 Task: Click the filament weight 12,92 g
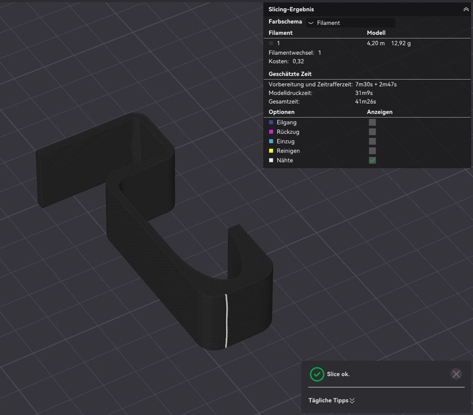point(401,43)
